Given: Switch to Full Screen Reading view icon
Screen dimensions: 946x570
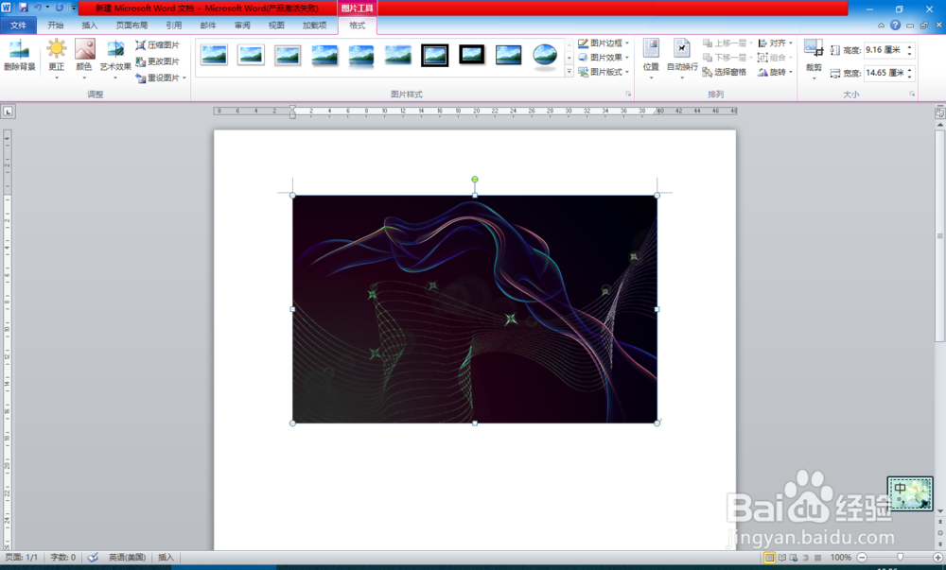Looking at the screenshot, I should (782, 558).
